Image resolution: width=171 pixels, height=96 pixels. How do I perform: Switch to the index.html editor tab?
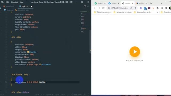pyautogui.click(x=9, y=6)
